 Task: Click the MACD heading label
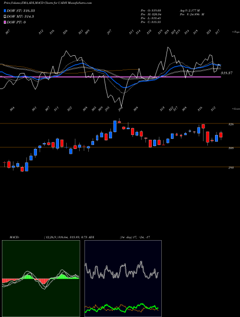click(14, 237)
